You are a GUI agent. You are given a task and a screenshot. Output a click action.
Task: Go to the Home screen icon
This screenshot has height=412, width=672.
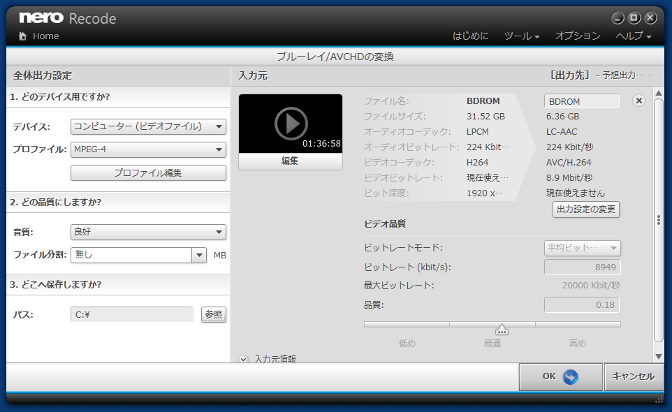(x=23, y=36)
